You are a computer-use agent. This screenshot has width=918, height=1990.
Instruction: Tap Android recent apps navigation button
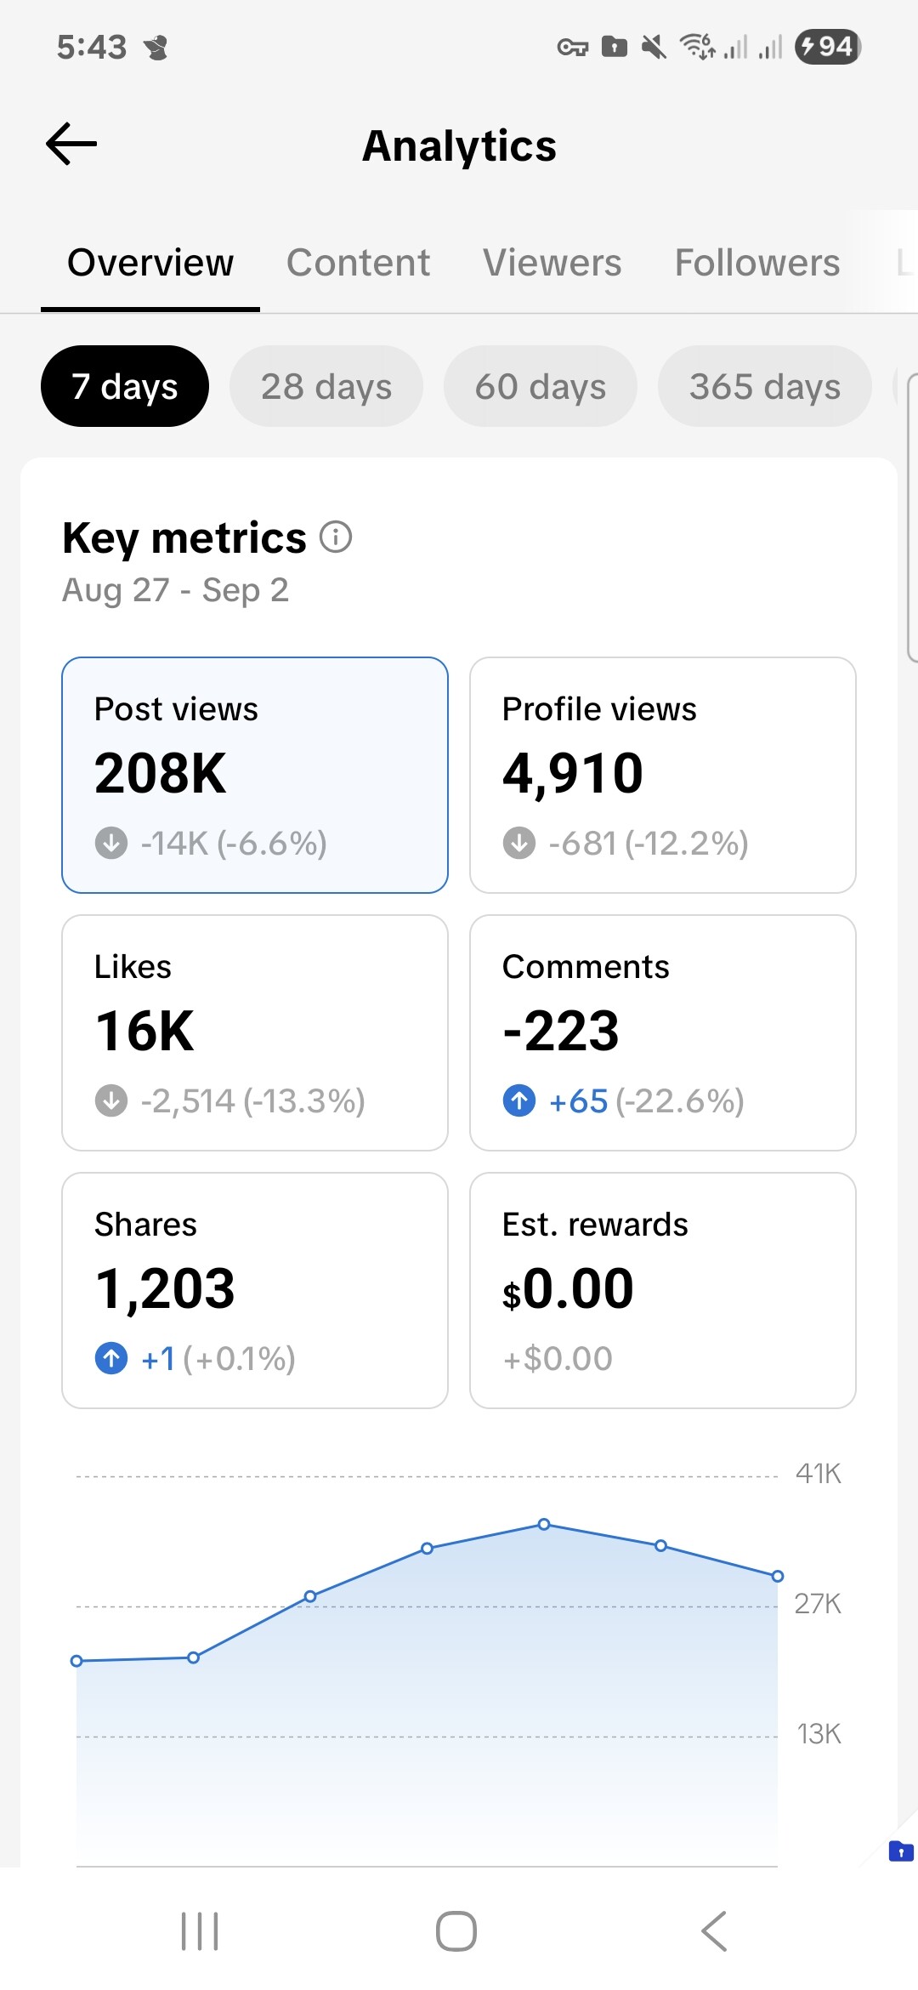coord(200,1930)
